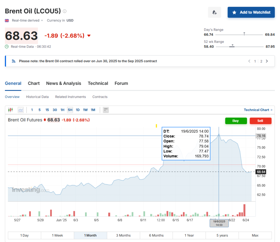Click the 6/11 date axis label
The width and height of the screenshot is (280, 242).
click(x=143, y=220)
